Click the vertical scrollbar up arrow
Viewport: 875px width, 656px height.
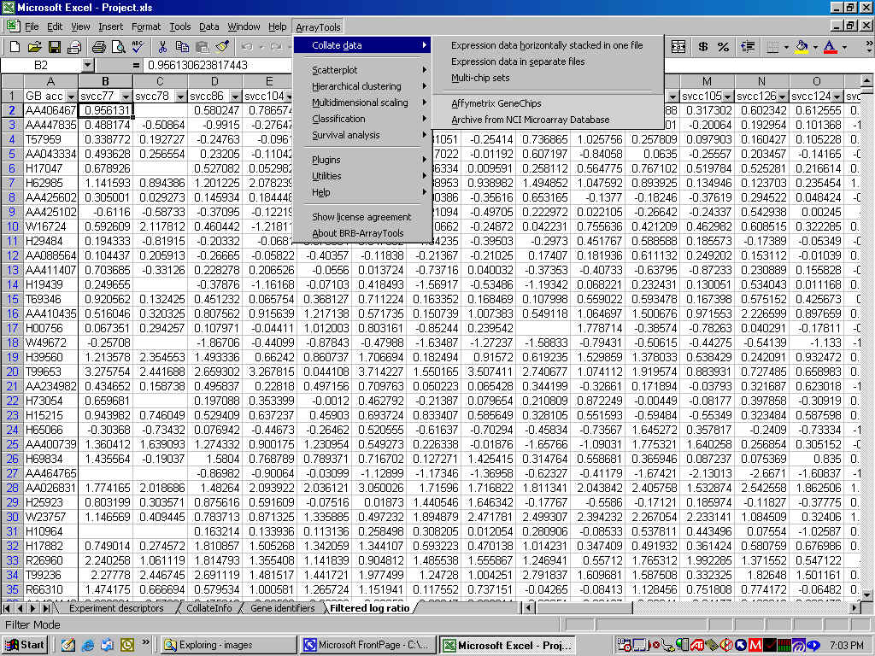867,82
